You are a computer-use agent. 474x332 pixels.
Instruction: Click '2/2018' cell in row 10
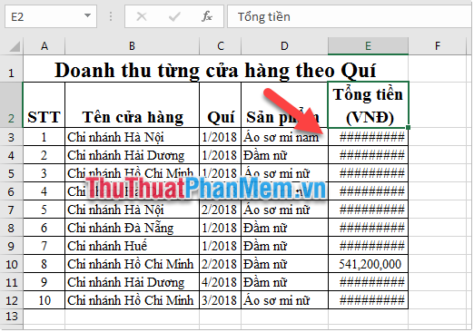click(221, 264)
